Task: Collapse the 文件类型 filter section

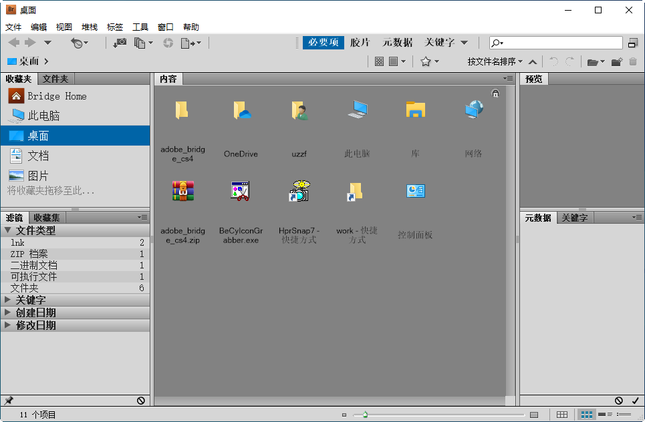Action: (7, 230)
